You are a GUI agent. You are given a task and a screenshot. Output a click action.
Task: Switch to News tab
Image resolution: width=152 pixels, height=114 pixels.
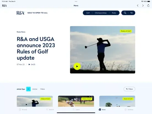click(102, 110)
